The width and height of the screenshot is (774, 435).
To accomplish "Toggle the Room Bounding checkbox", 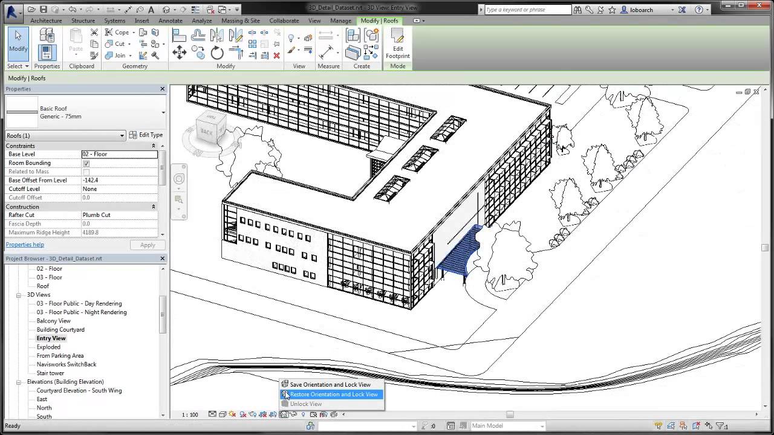I will [86, 163].
